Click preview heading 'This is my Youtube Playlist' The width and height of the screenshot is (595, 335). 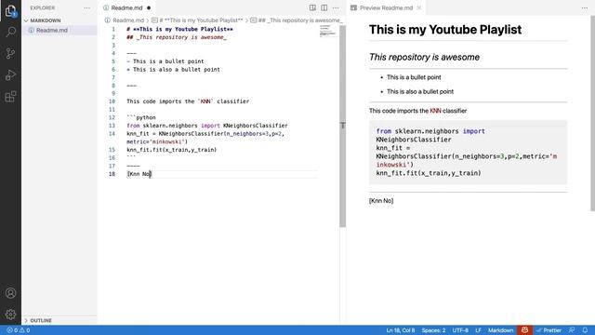[445, 30]
